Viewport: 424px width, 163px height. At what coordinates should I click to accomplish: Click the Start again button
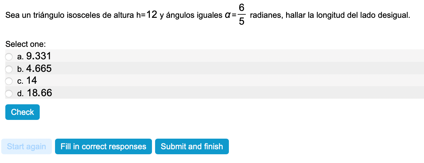[x=27, y=146]
